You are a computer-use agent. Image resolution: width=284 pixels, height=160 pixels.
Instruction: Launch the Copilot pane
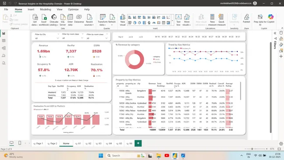pos(271,19)
